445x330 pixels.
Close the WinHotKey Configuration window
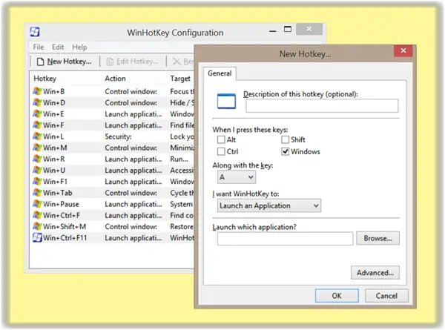click(x=309, y=29)
